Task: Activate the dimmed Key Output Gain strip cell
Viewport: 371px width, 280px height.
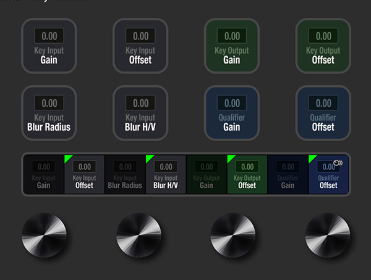Action: pos(207,175)
